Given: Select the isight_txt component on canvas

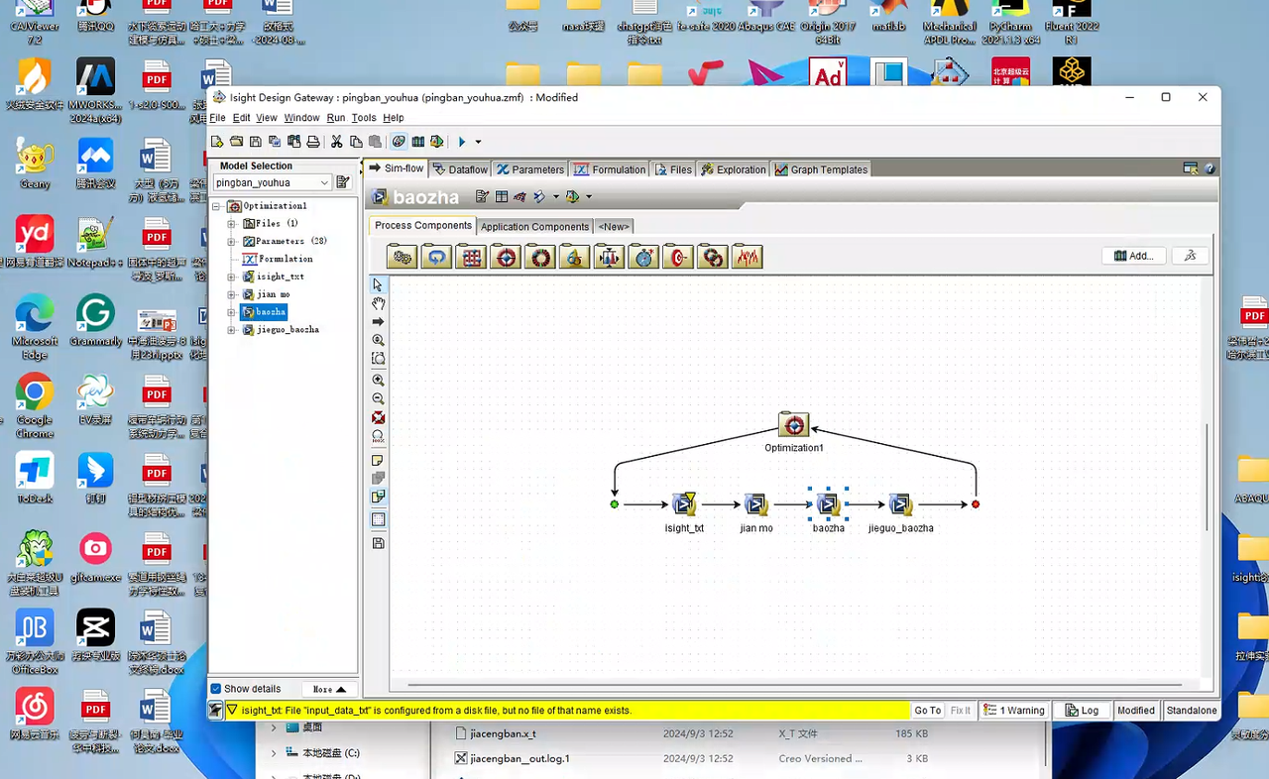Looking at the screenshot, I should 684,503.
